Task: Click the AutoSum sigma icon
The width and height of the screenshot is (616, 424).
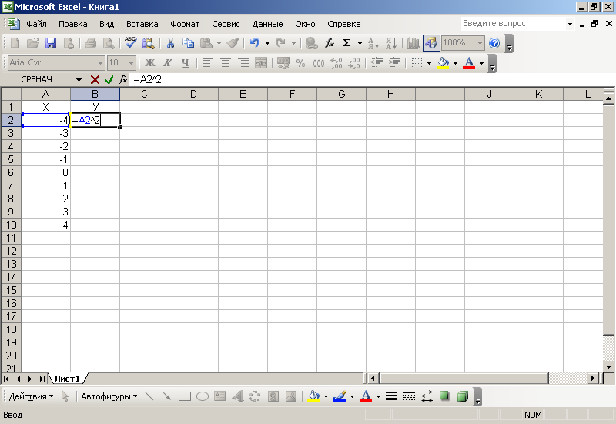Action: pos(347,43)
